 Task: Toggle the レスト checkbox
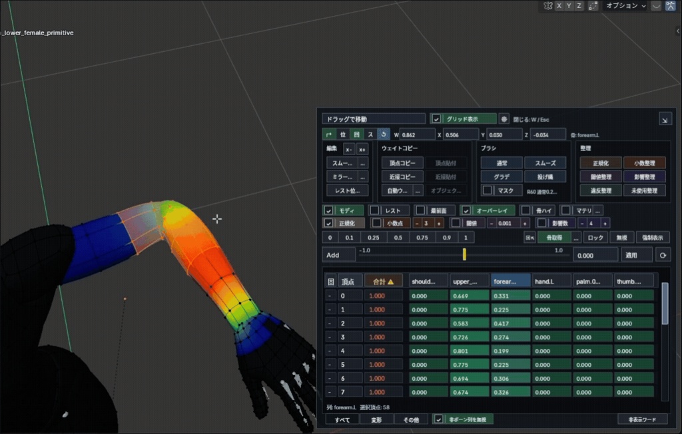pyautogui.click(x=374, y=210)
